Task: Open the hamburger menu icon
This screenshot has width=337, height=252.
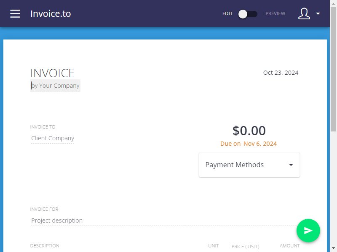Action: tap(15, 13)
